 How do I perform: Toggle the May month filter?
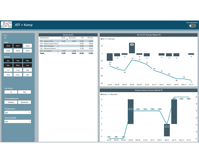[x=18, y=65]
